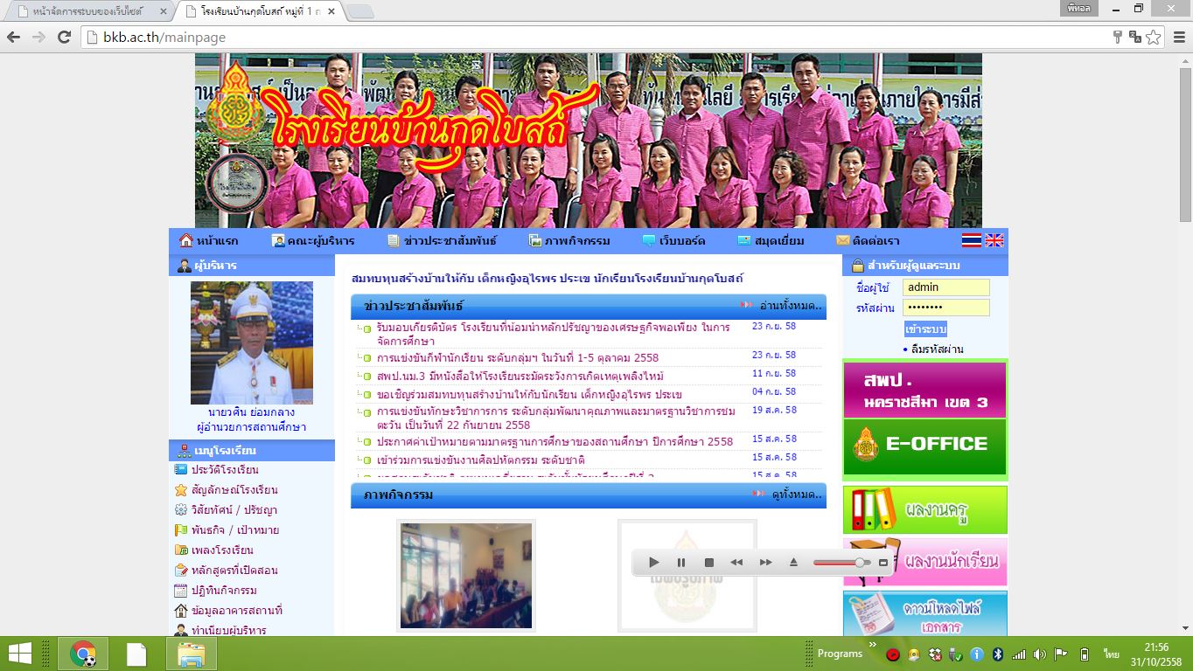Click the Bluetooth tray icon
Viewport: 1193px width, 671px height.
(x=998, y=654)
